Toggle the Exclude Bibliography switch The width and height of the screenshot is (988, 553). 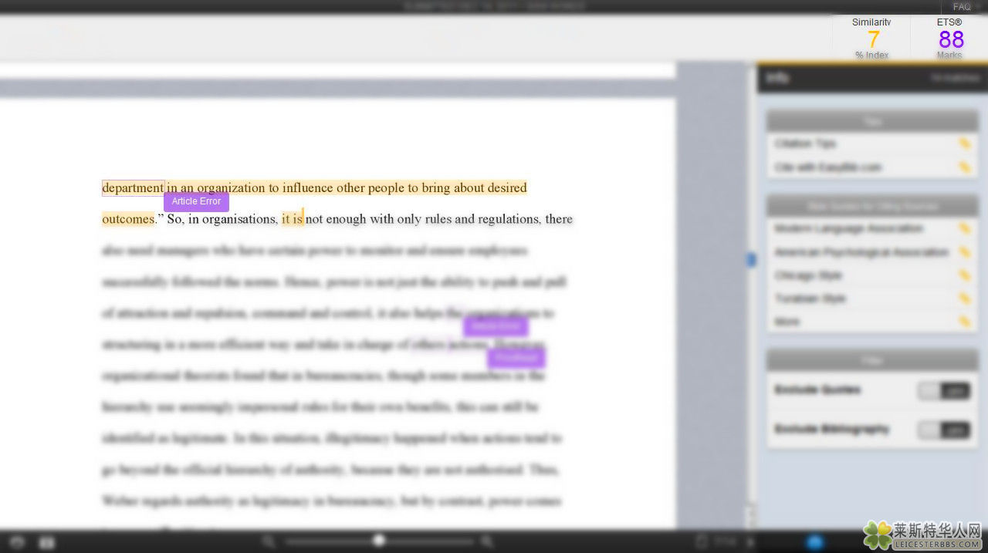click(x=943, y=430)
